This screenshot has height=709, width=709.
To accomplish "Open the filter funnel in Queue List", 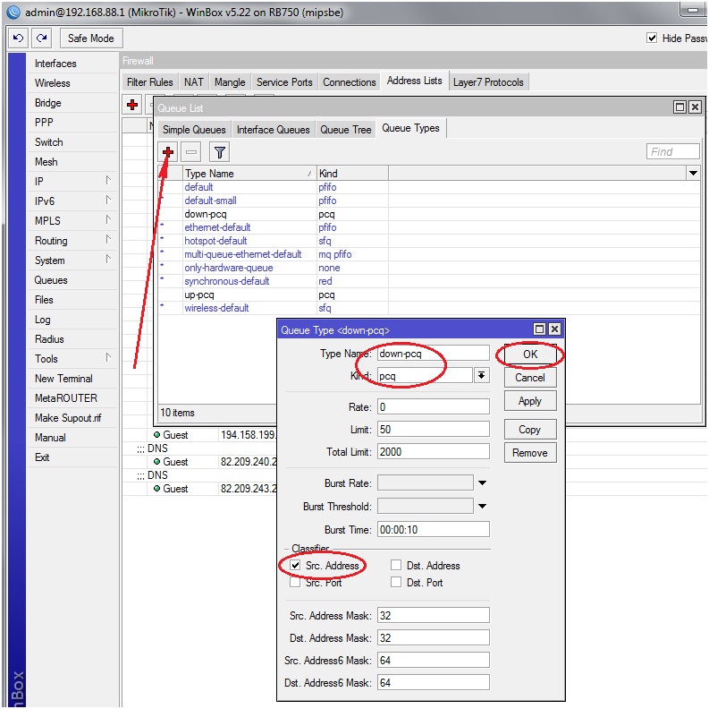I will click(x=218, y=151).
